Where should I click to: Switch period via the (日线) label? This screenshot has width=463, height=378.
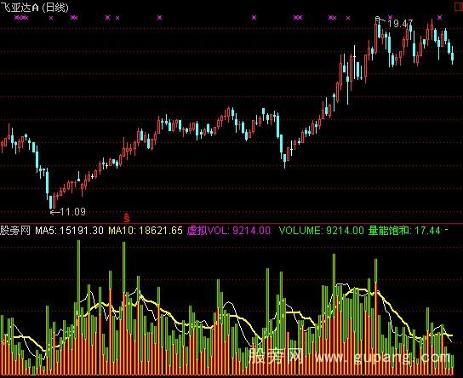[55, 7]
